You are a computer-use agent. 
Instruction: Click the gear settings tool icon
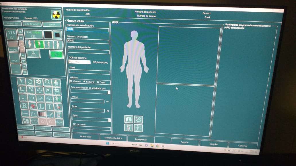coord(38,82)
